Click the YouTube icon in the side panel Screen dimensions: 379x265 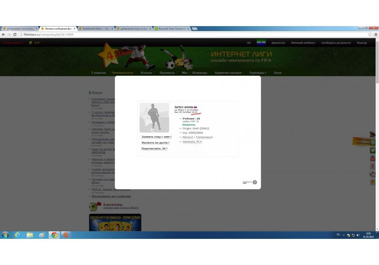373,158
